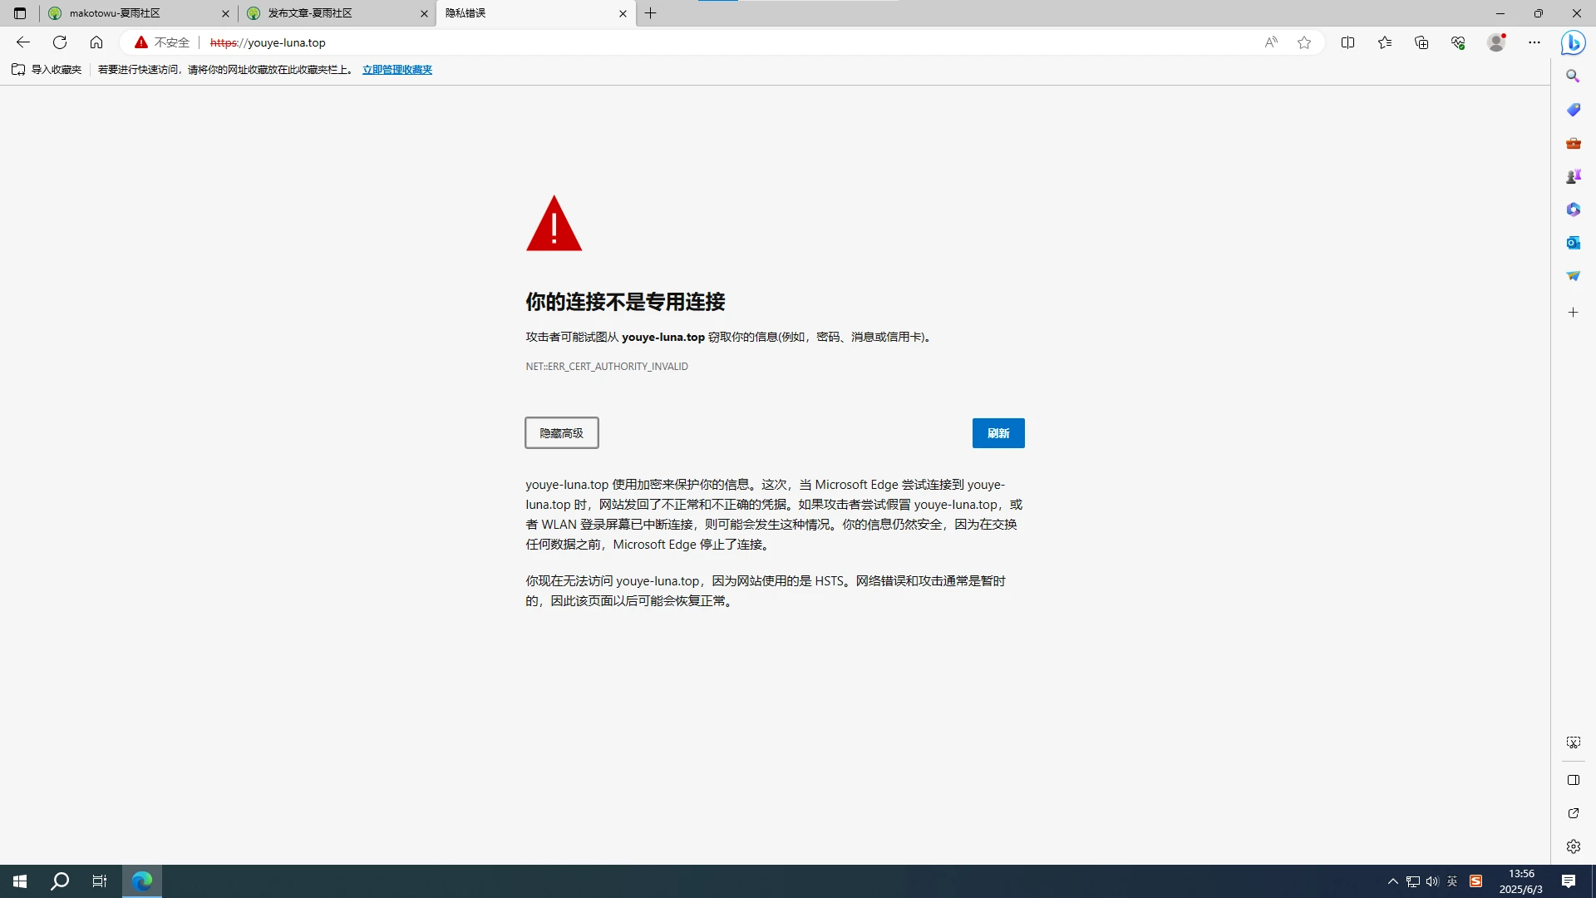Open the notification center icon

(1569, 881)
